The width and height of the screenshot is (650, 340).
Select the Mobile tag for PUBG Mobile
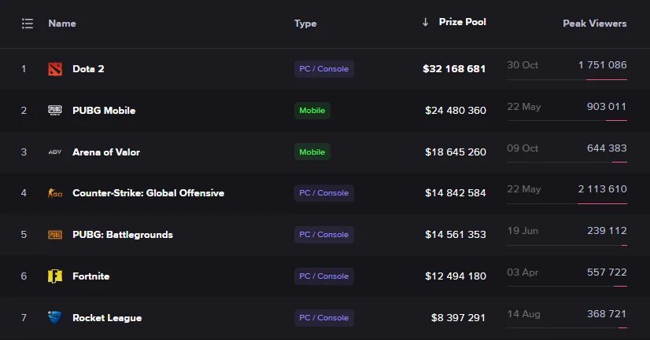(x=312, y=111)
